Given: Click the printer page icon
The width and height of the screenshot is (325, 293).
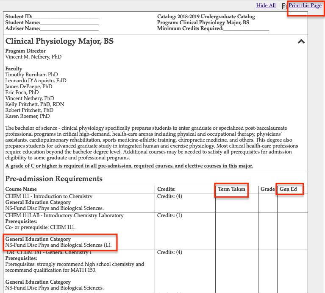Looking at the screenshot, I should point(284,6).
